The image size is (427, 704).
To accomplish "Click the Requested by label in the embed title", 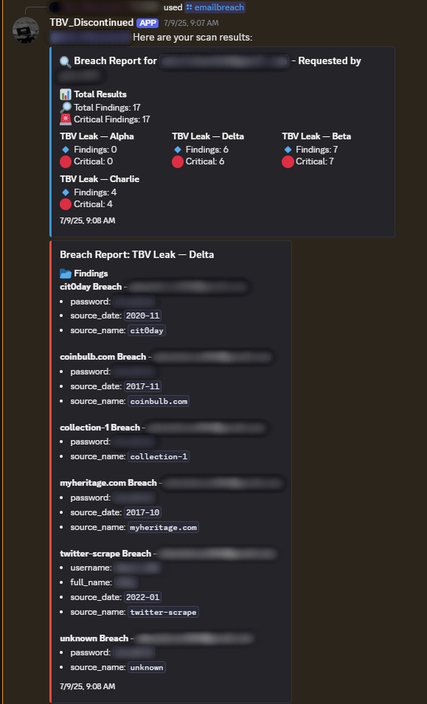I will (330, 61).
